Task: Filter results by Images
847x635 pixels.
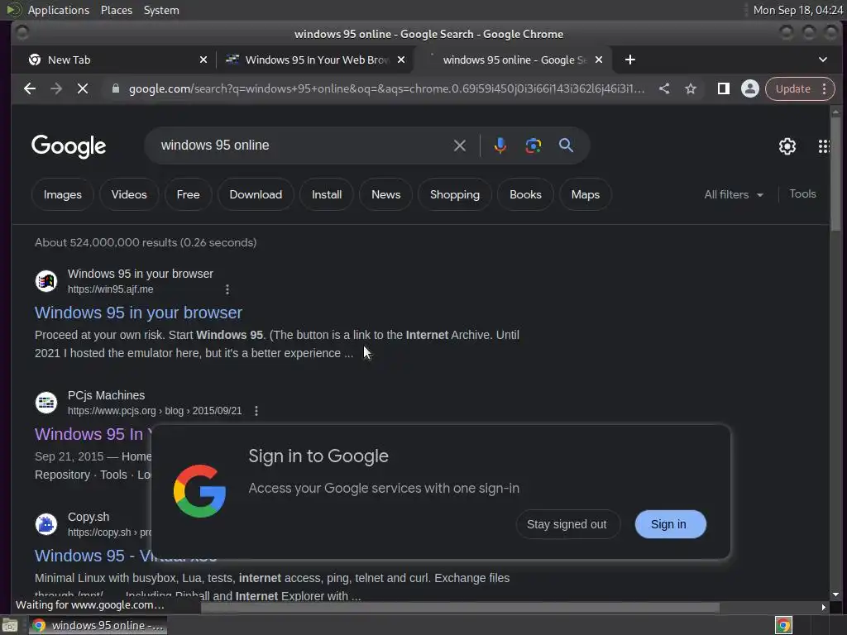Action: tap(63, 194)
